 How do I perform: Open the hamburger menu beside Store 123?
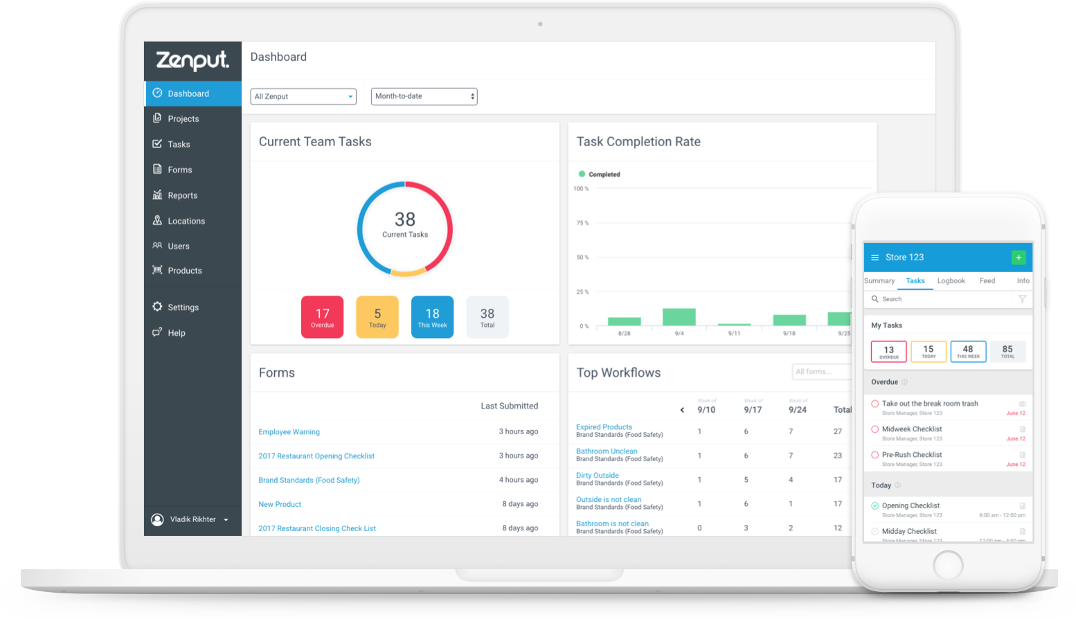point(875,258)
